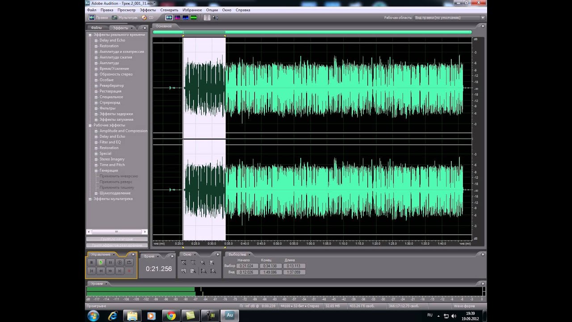Viewport: 572px width, 322px height.
Task: Zoom in vertically icon
Action: pyautogui.click(x=203, y=271)
